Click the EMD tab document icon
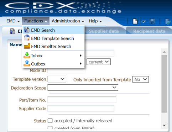Image resolution: width=172 pixels, height=132 pixels. 12,31
